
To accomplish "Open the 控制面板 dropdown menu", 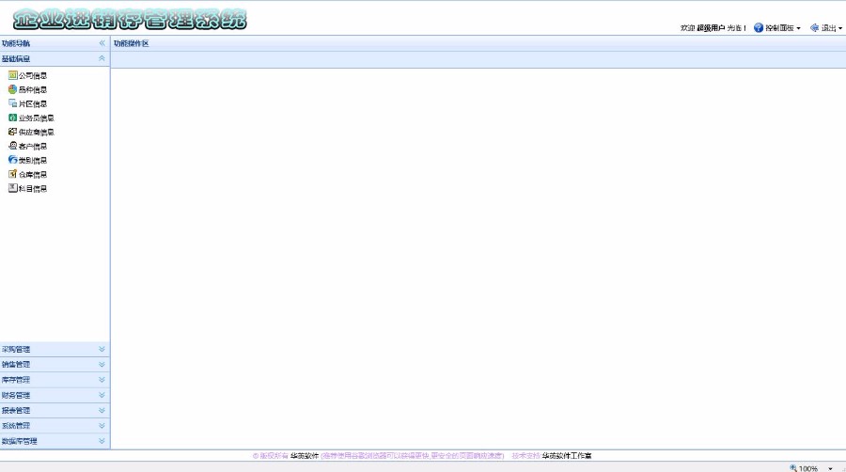I will click(777, 27).
